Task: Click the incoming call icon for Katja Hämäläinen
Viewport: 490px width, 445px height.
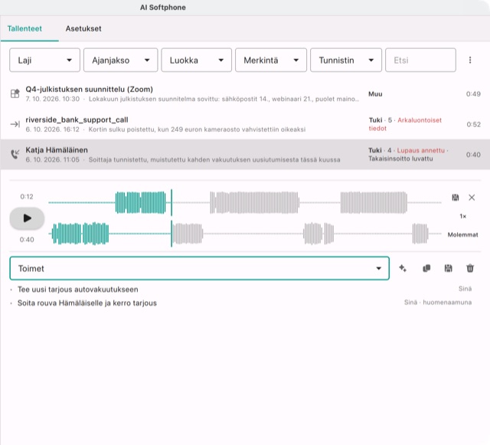Action: 15,154
